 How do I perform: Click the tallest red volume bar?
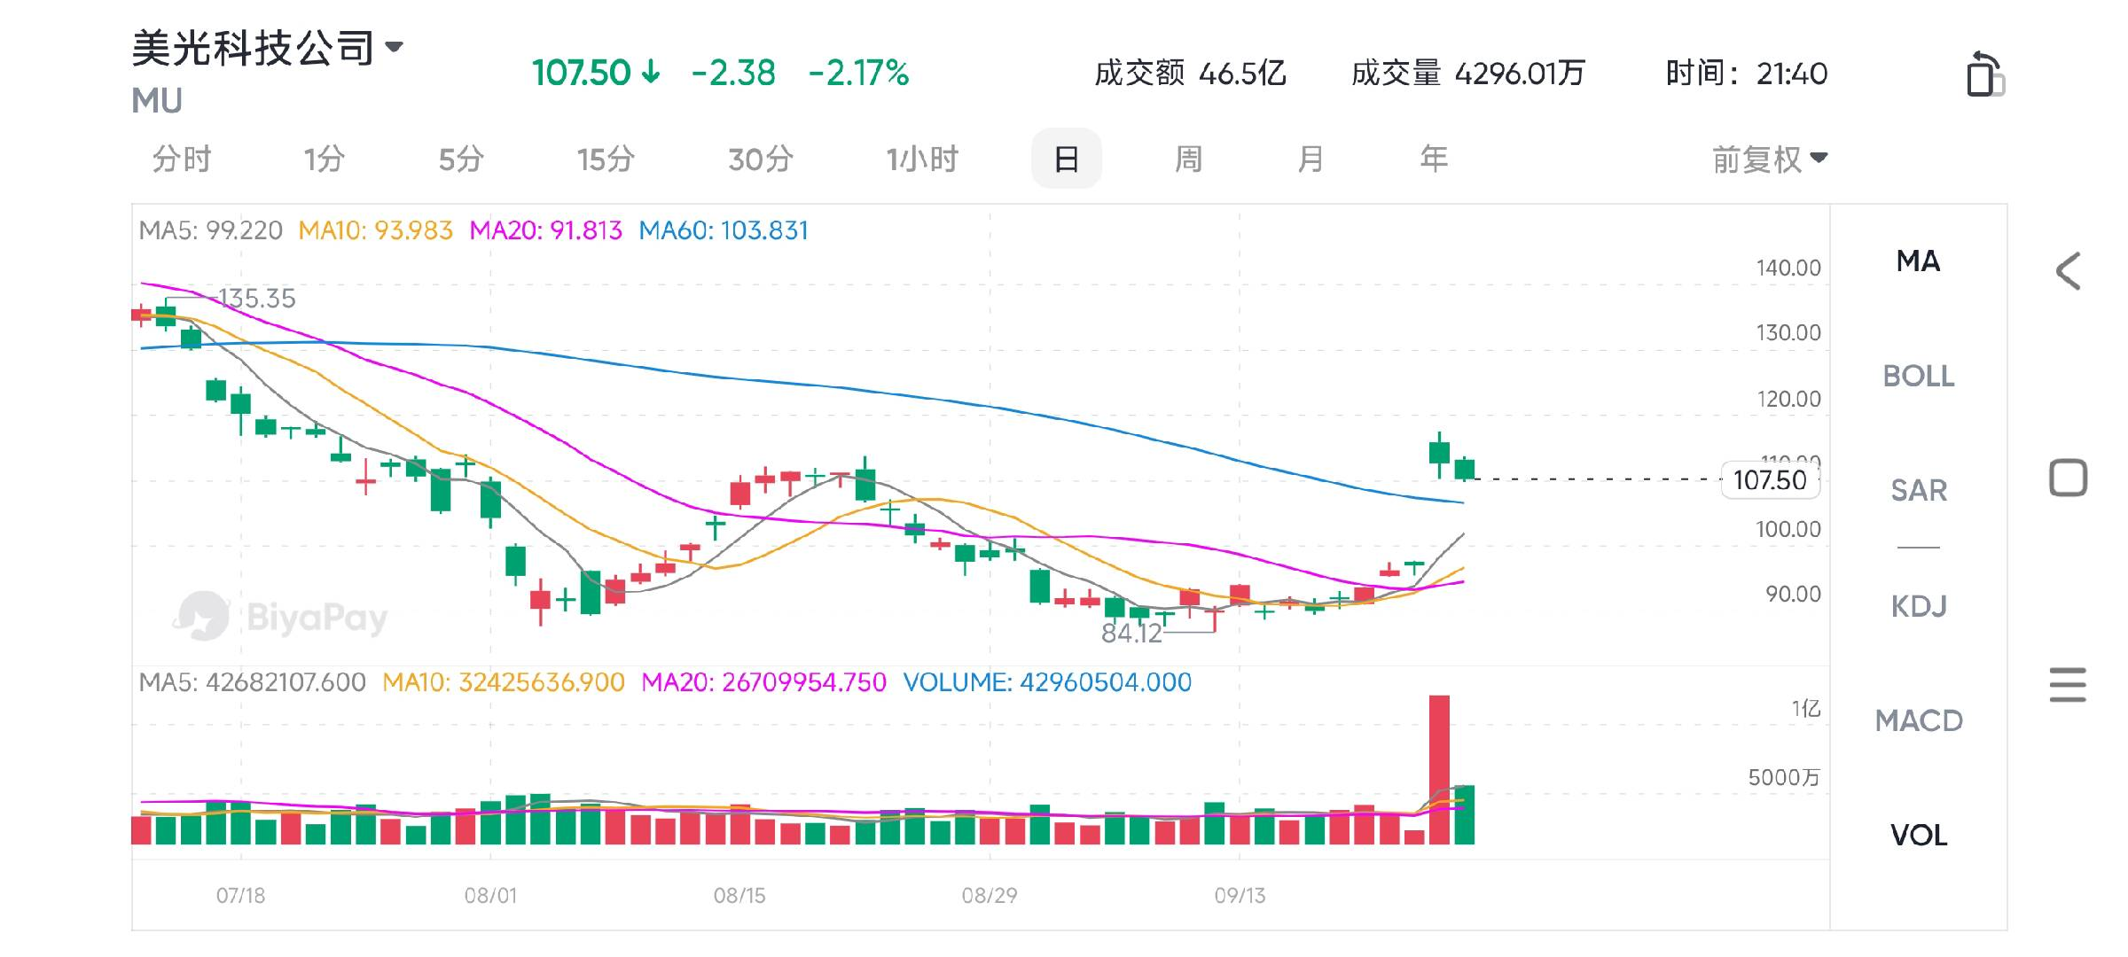(x=1439, y=769)
